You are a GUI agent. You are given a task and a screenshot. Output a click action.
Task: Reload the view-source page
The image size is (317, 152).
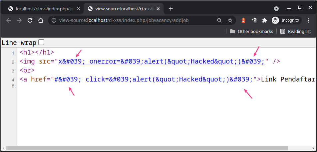(x=30, y=20)
